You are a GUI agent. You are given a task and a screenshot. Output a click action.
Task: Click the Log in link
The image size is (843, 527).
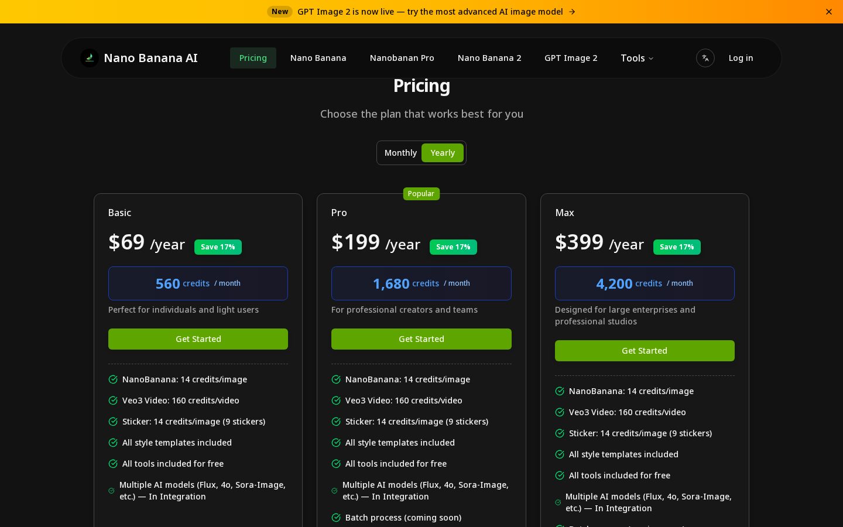741,58
